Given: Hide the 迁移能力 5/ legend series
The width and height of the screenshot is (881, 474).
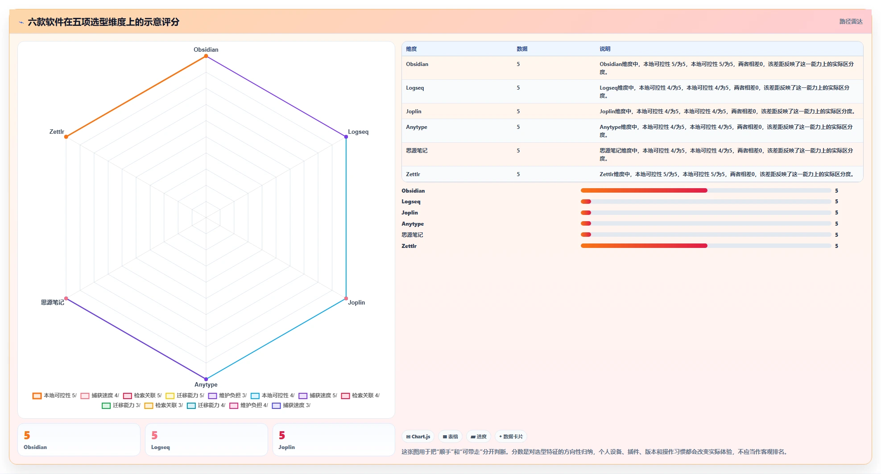Looking at the screenshot, I should [x=185, y=396].
